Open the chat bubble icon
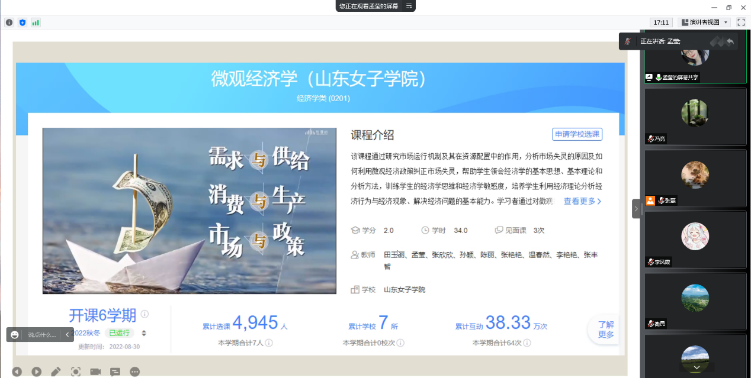 [115, 371]
